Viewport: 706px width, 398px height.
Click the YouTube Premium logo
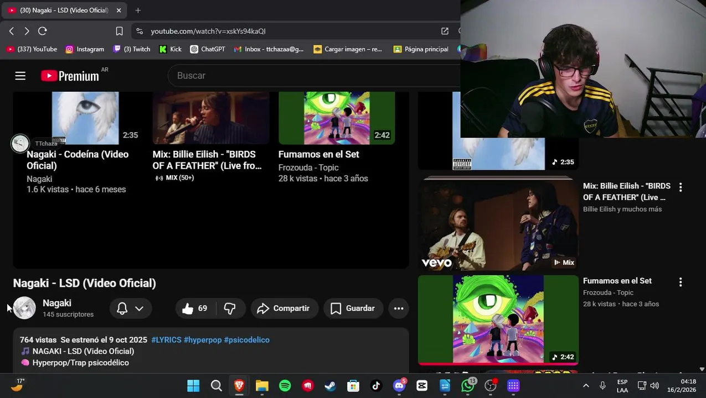[70, 76]
